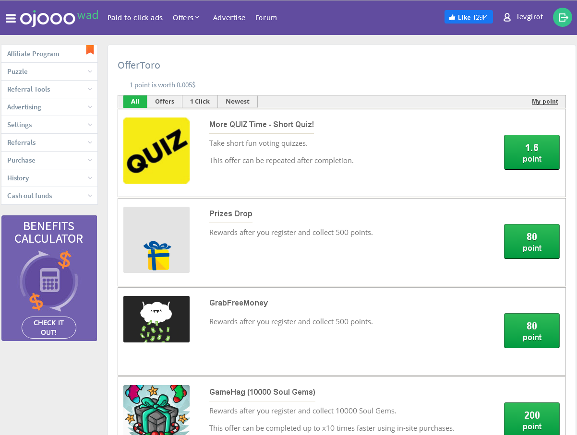
Task: Open the Affiliate Program sidebar item
Action: point(49,54)
